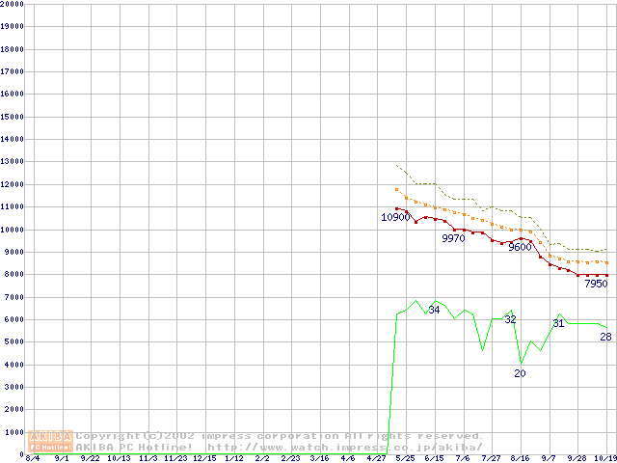Select the 9970 price data label
617x463 pixels.
pyautogui.click(x=453, y=238)
